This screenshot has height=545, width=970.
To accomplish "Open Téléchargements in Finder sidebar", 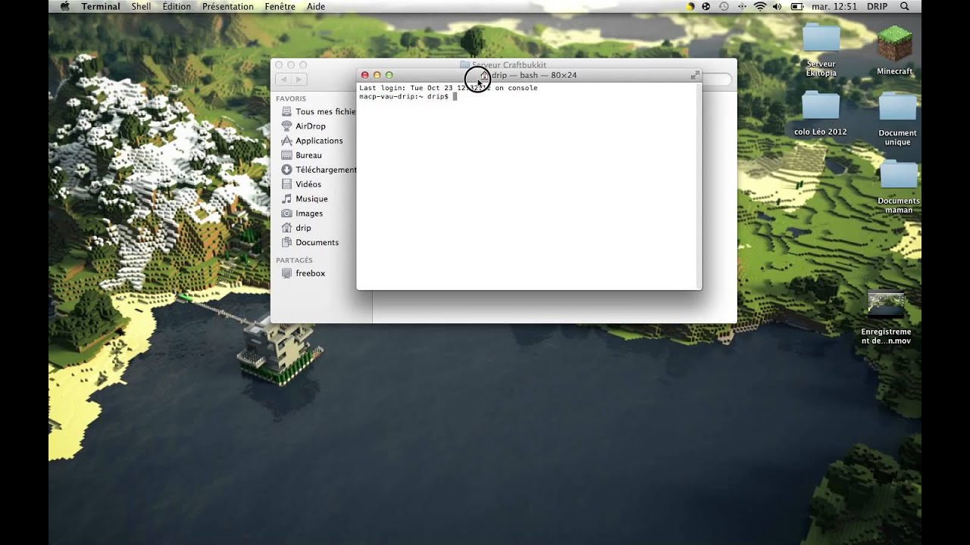I will tap(318, 170).
